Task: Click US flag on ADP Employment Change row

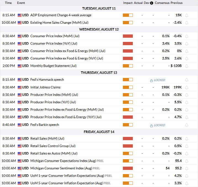Action: (20, 15)
